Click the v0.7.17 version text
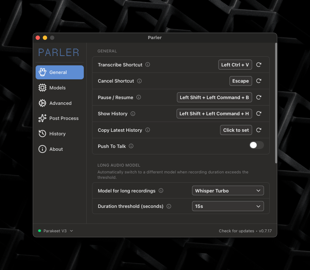Image resolution: width=310 pixels, height=270 pixels. 265,231
